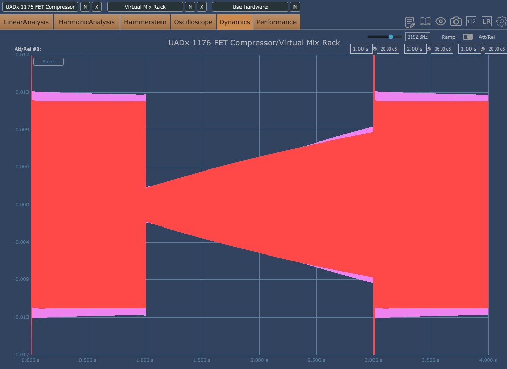Click the LR channel icon
Screen dimensions: 507x369
[486, 21]
